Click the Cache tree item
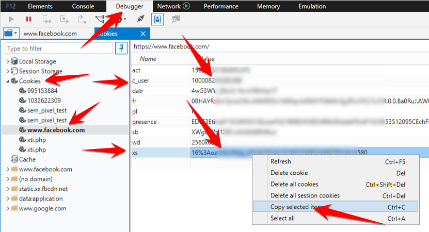This screenshot has width=429, height=232. [x=27, y=159]
